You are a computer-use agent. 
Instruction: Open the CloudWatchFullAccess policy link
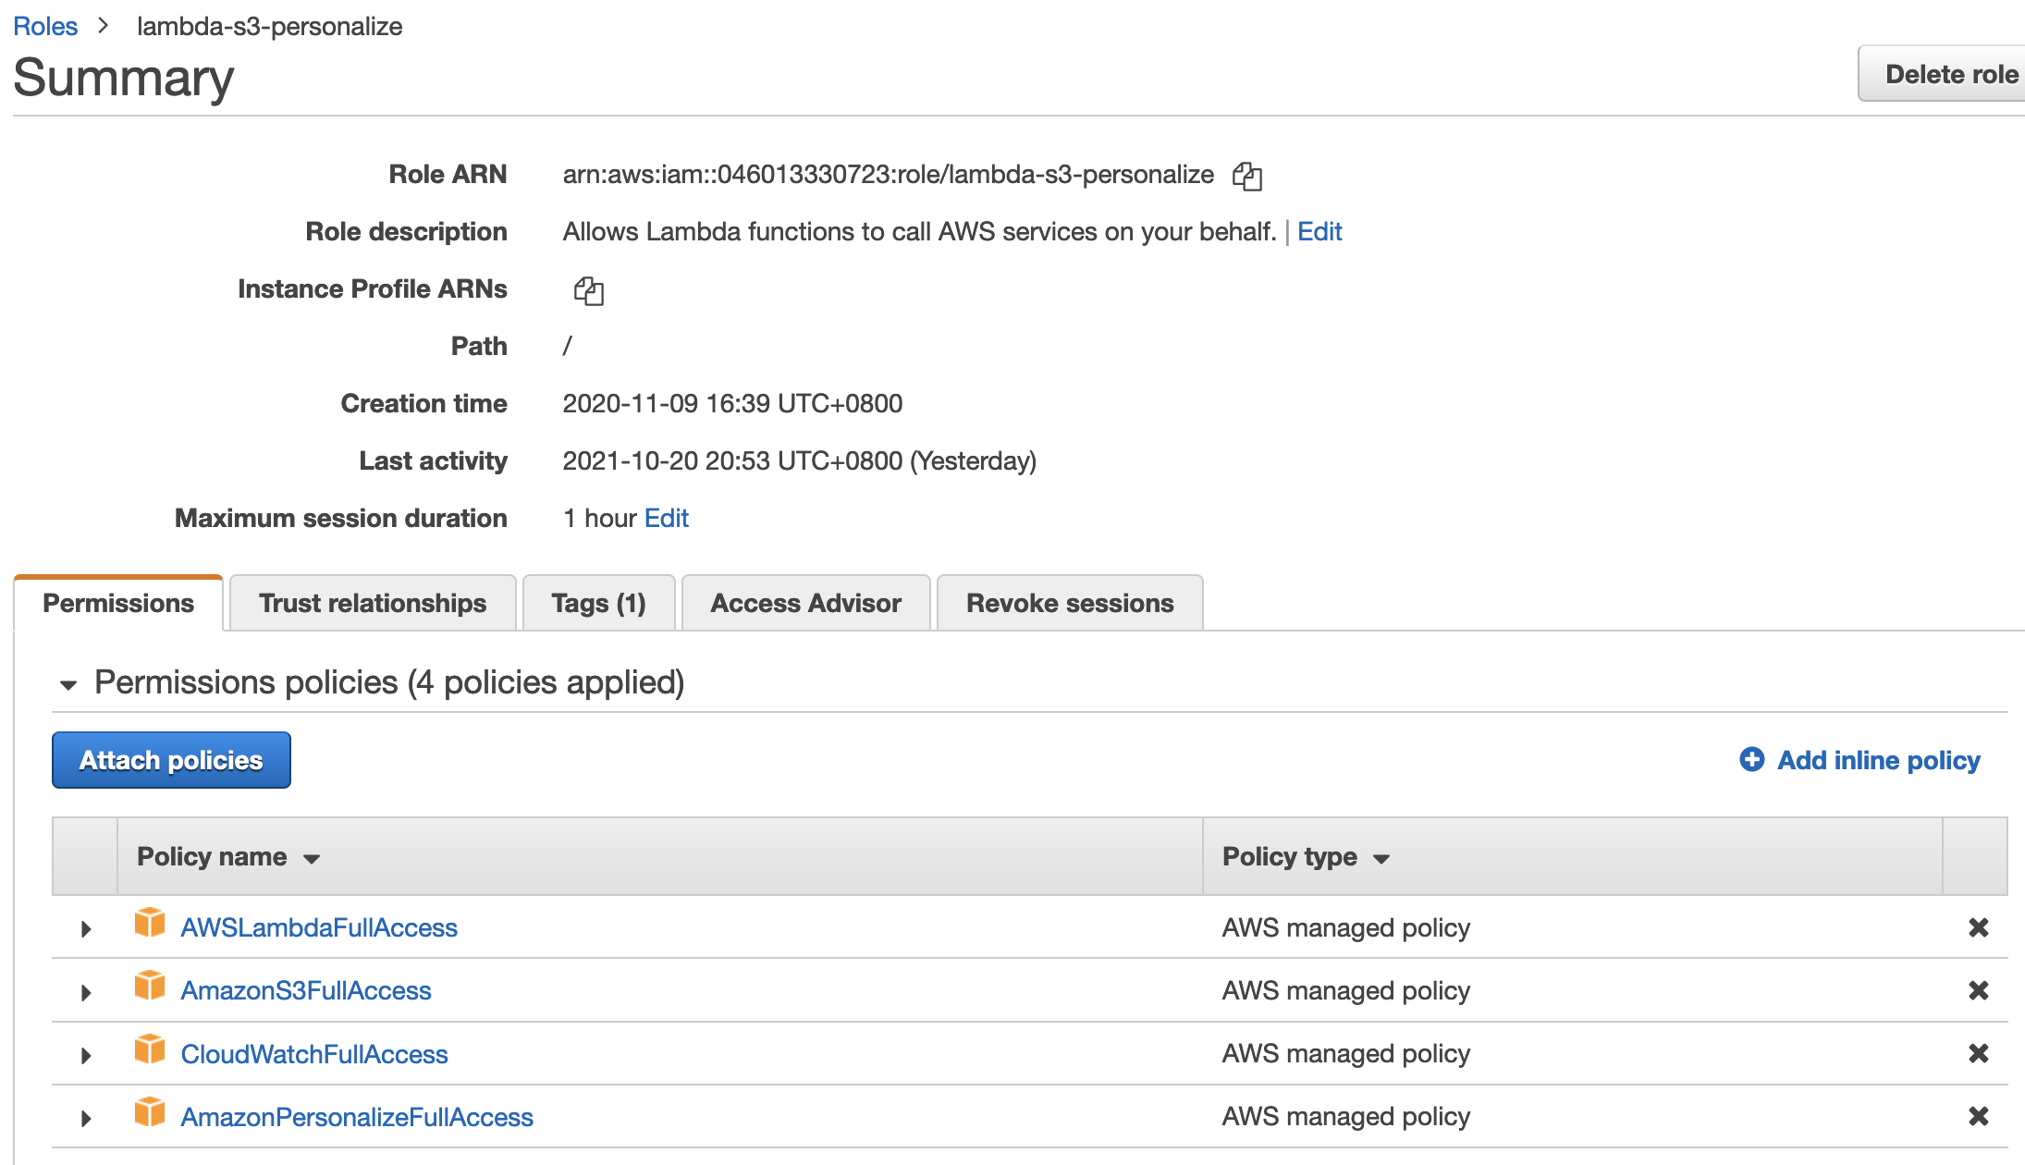314,1054
